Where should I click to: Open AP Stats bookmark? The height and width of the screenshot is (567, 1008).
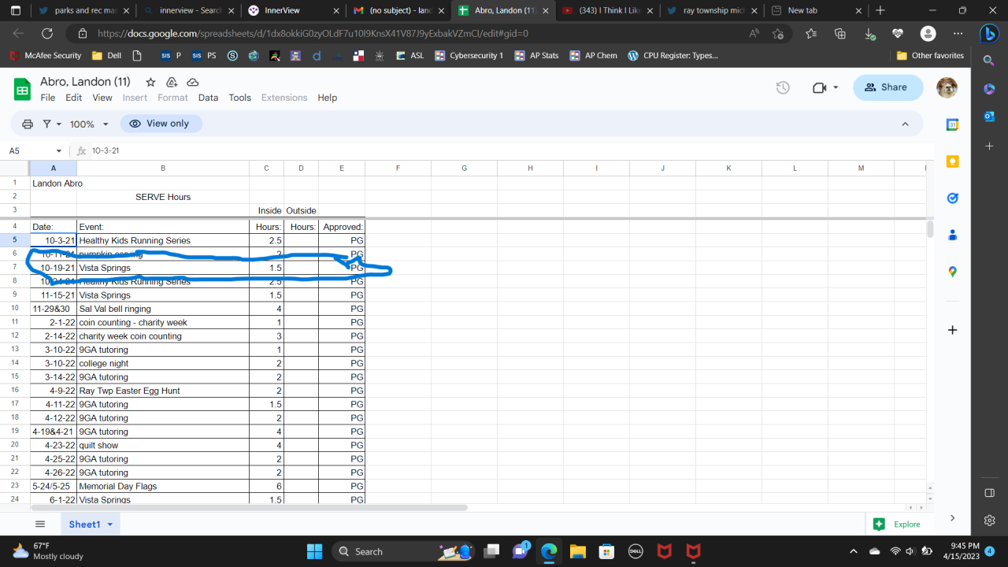tap(535, 55)
